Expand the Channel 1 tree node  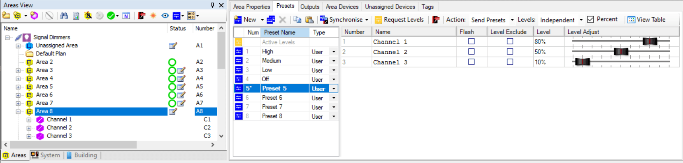point(29,120)
